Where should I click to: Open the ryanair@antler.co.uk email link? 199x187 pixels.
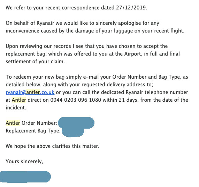[30, 92]
